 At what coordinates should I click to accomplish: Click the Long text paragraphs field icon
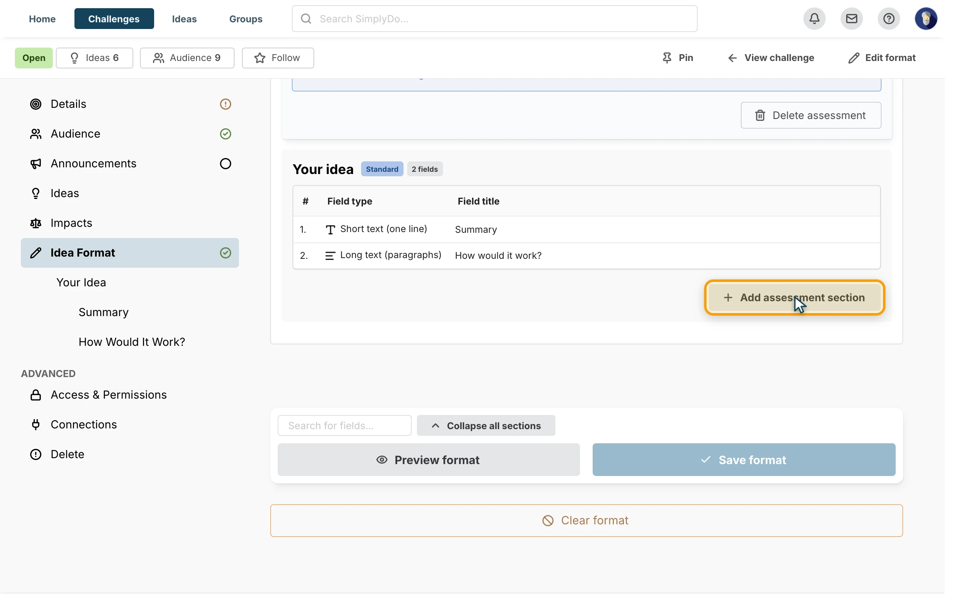[330, 256]
